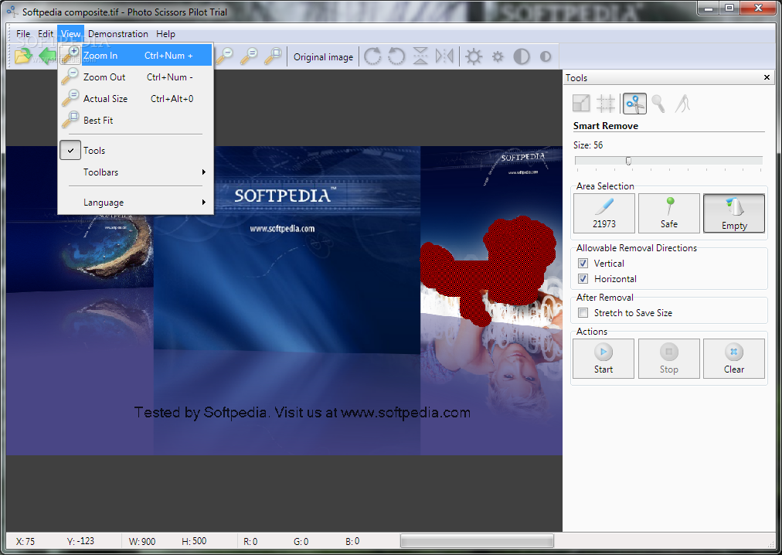Choose Zoom In from View menu
Screen dimensions: 782x555
point(136,56)
